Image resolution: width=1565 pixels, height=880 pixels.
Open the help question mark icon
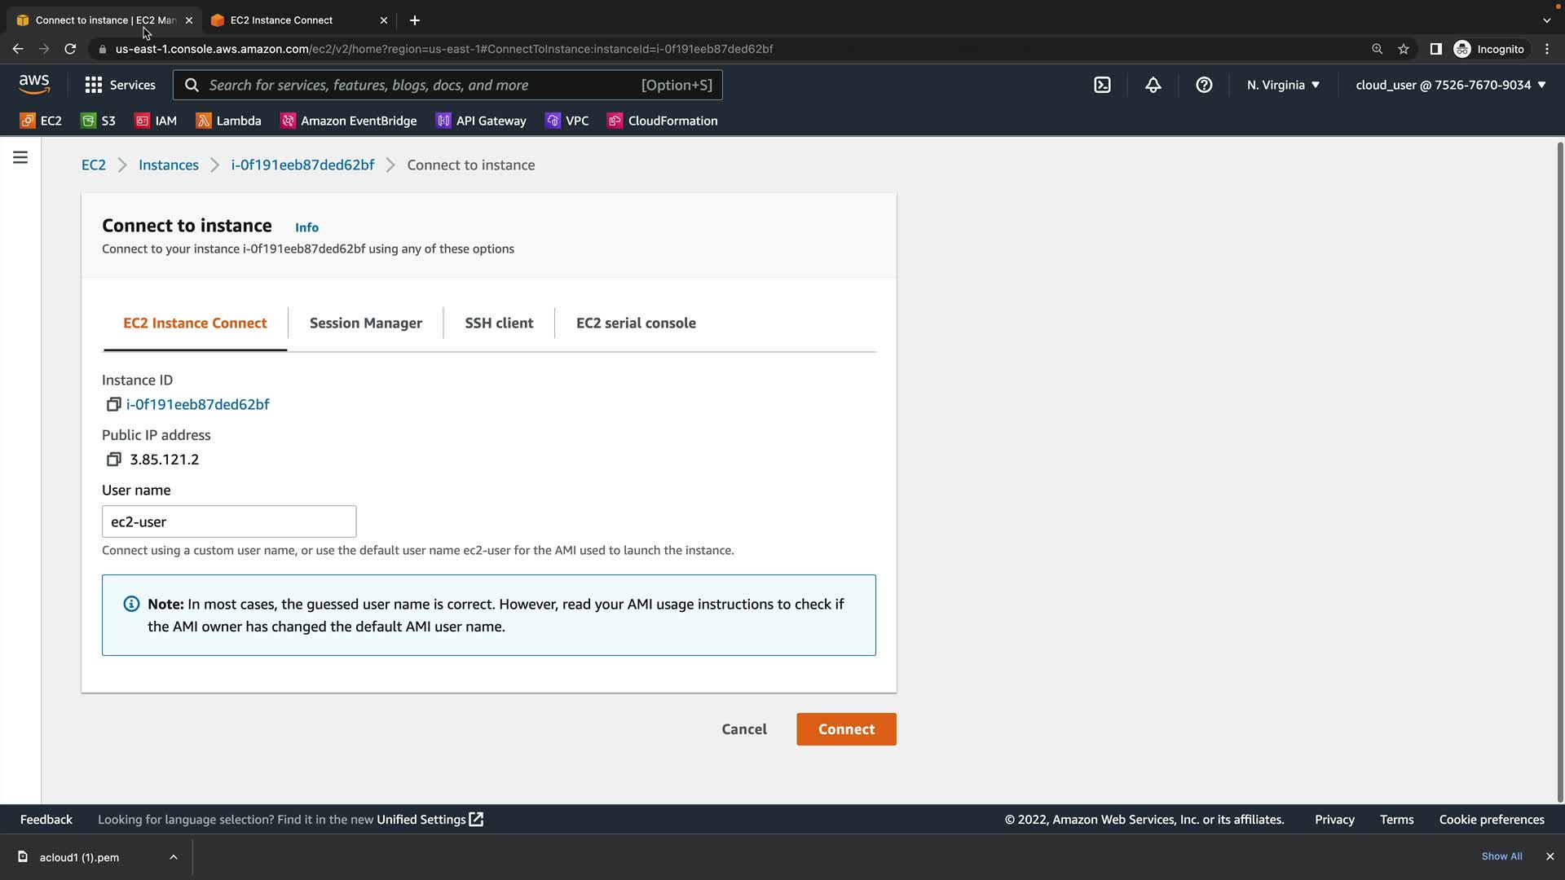(1204, 85)
